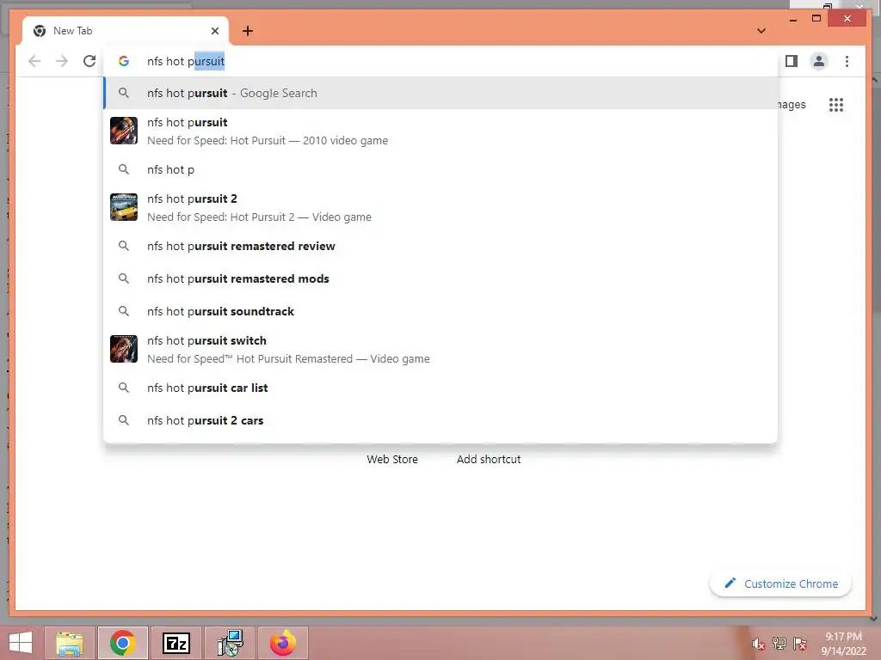Screen dimensions: 881x660
Task: Choose Hot Pursuit 2010 video game suggestion
Action: pyautogui.click(x=440, y=131)
